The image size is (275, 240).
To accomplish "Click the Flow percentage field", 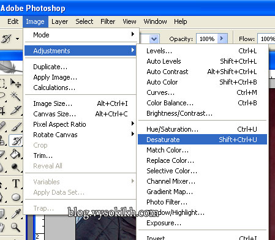I will [266, 39].
